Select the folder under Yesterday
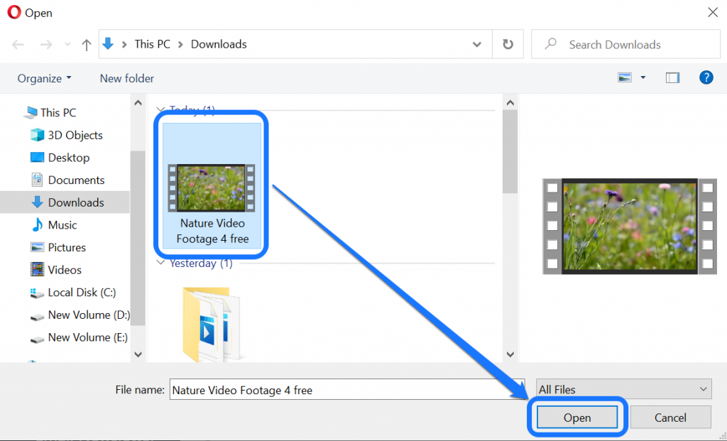The width and height of the screenshot is (727, 441). pyautogui.click(x=211, y=324)
